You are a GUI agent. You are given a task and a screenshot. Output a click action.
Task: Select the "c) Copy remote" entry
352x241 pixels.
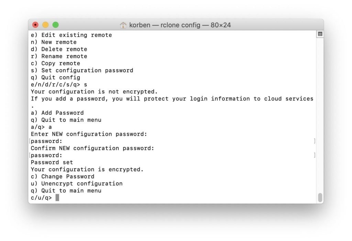point(55,63)
